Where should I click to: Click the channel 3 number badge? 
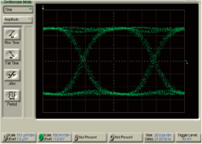click(76, 137)
